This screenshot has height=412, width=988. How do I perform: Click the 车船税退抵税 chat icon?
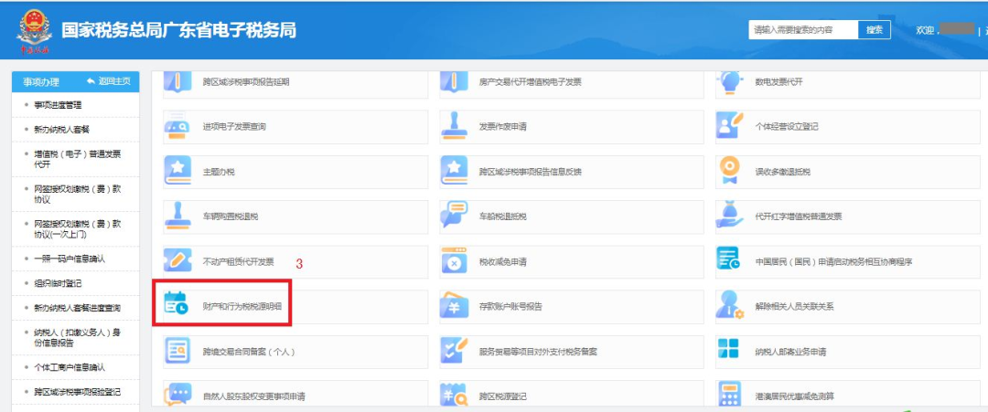(x=454, y=216)
